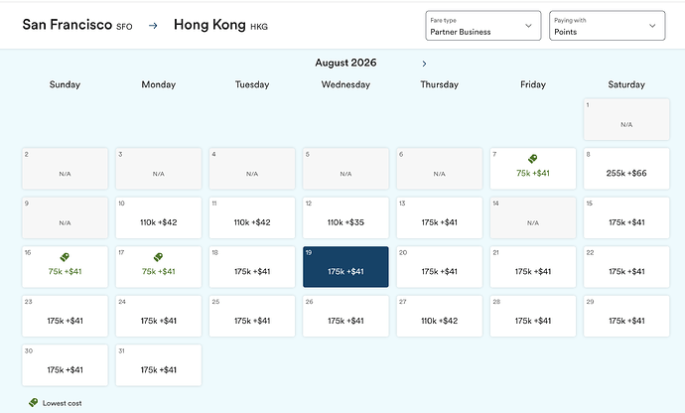Click the unavailable August 14 cell
Image resolution: width=685 pixels, height=413 pixels.
(533, 217)
